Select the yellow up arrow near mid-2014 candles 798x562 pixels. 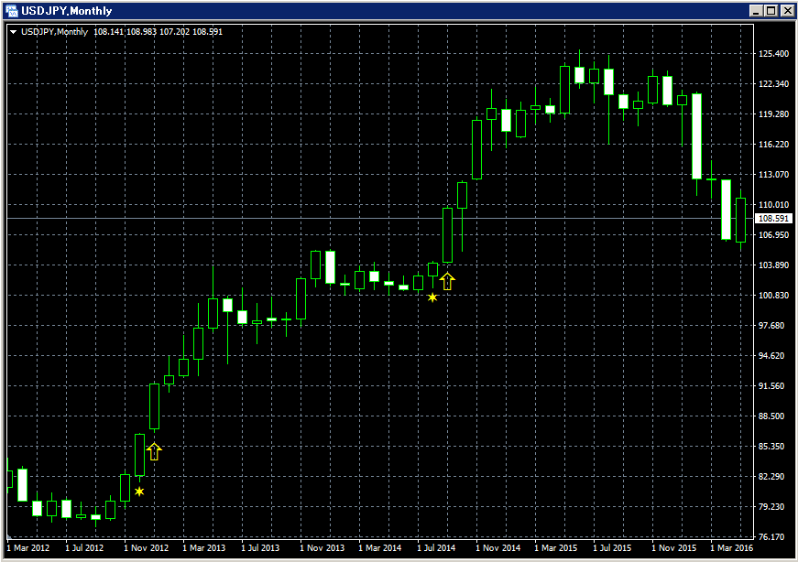coord(447,281)
